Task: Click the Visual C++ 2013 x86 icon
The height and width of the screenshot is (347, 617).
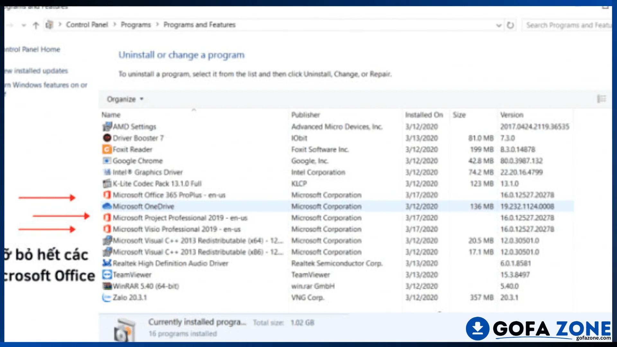Action: (107, 252)
